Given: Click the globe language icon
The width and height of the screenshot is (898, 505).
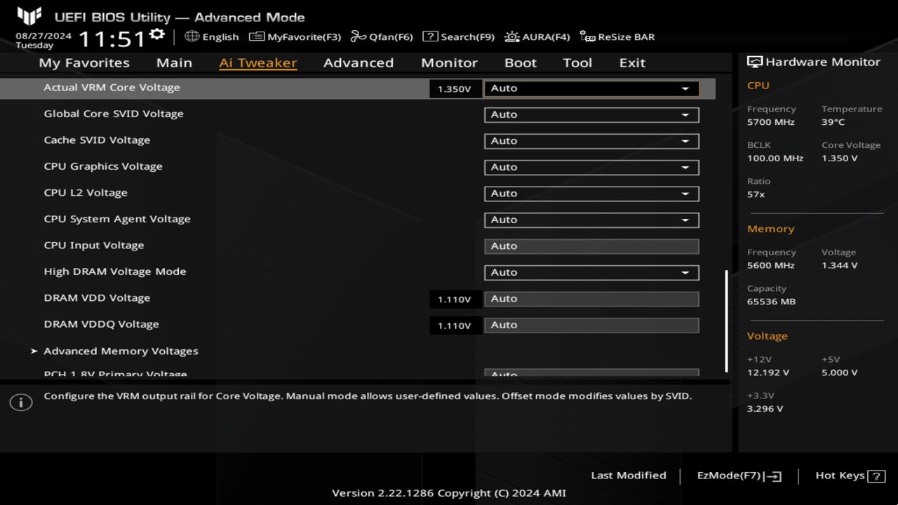Looking at the screenshot, I should [x=192, y=36].
